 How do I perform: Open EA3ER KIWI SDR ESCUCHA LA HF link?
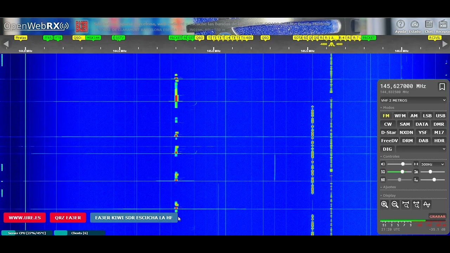134,218
